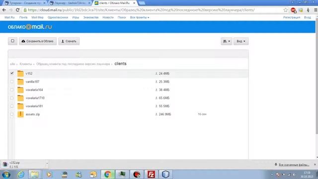Open Игры in the top bar
This screenshot has width=318, height=179.
pyautogui.click(x=76, y=17)
